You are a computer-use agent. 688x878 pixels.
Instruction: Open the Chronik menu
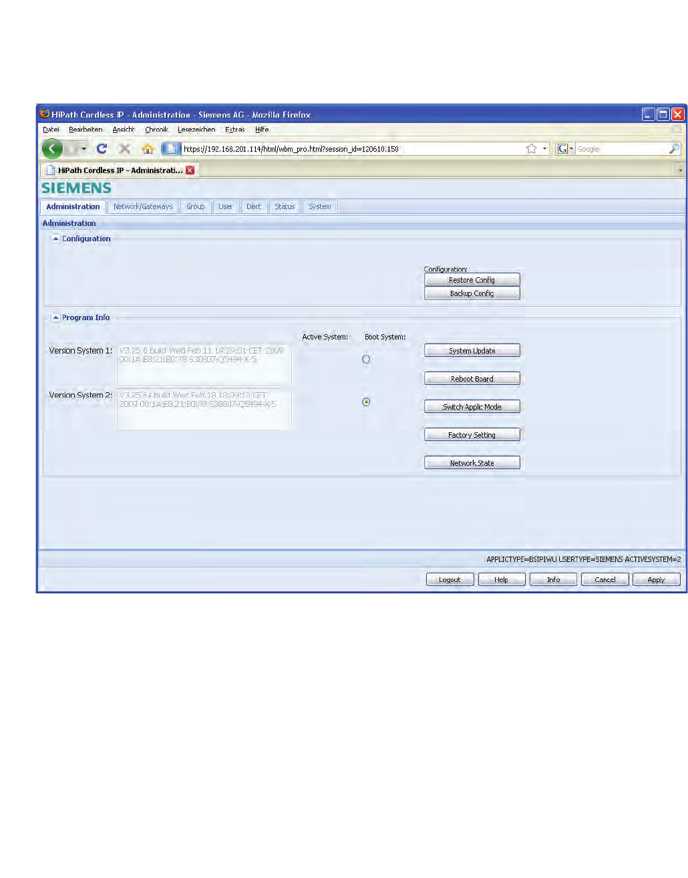[156, 130]
